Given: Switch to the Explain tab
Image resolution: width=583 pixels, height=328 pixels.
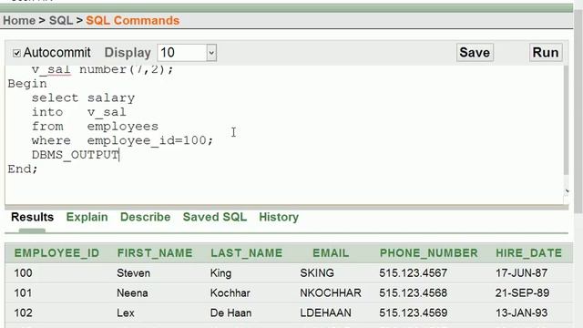Looking at the screenshot, I should 87,217.
